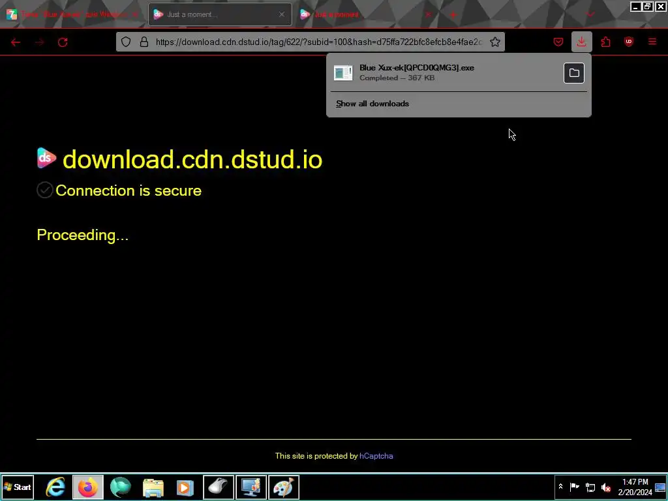Show downloaded exe in folder
This screenshot has height=501, width=668.
(574, 73)
